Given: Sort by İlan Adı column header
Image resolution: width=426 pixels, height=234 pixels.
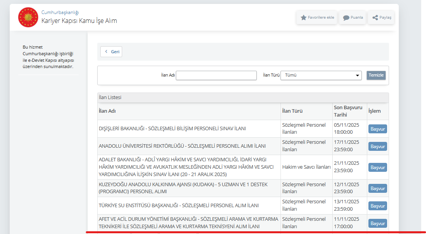Looking at the screenshot, I should 107,111.
